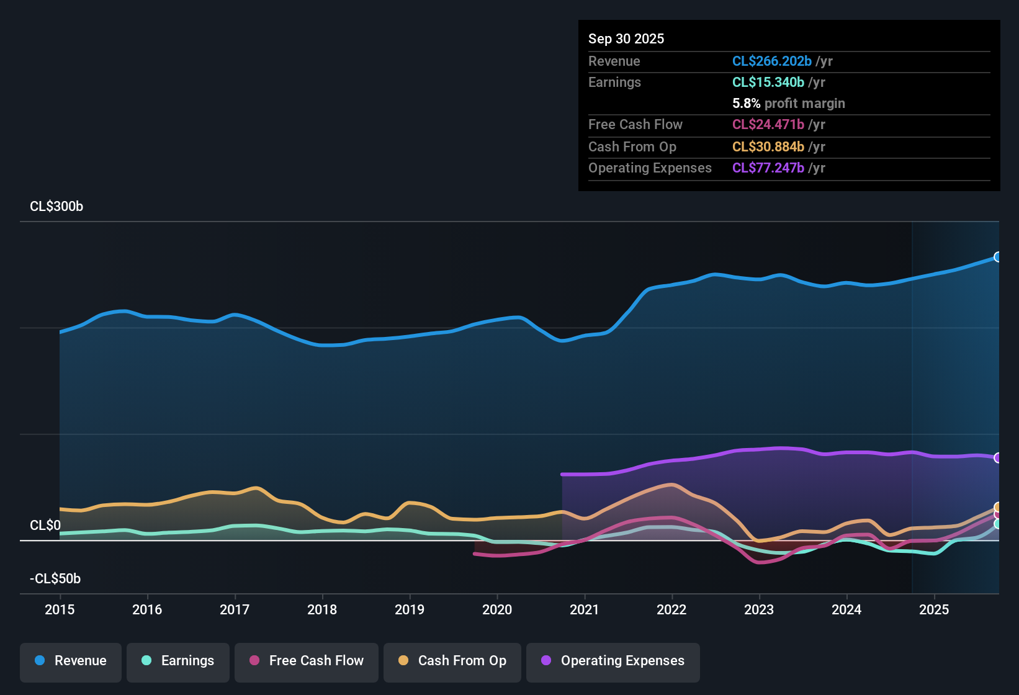Viewport: 1019px width, 695px height.
Task: Expand the Free Cash Flow legend entry
Action: (x=306, y=661)
